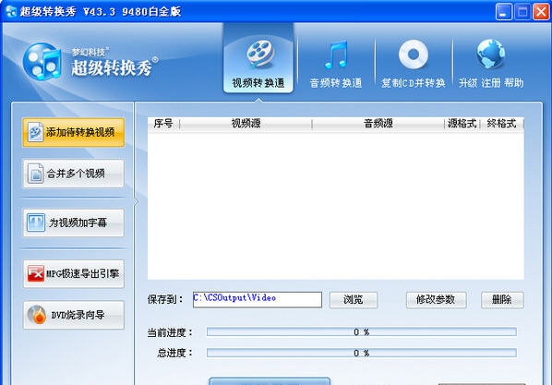Switch to the 音频转换通 audio tab
This screenshot has height=385, width=552.
pyautogui.click(x=336, y=64)
